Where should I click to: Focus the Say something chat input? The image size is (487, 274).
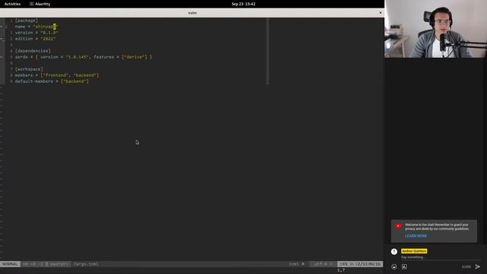click(440, 257)
